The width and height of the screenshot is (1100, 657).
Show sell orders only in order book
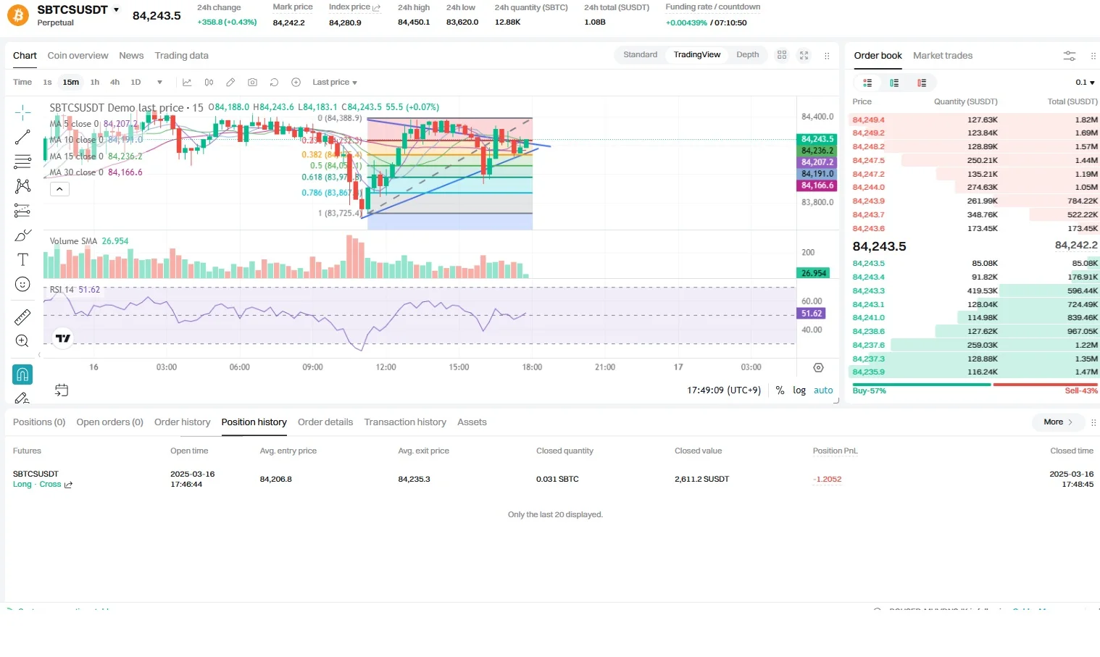coord(922,83)
